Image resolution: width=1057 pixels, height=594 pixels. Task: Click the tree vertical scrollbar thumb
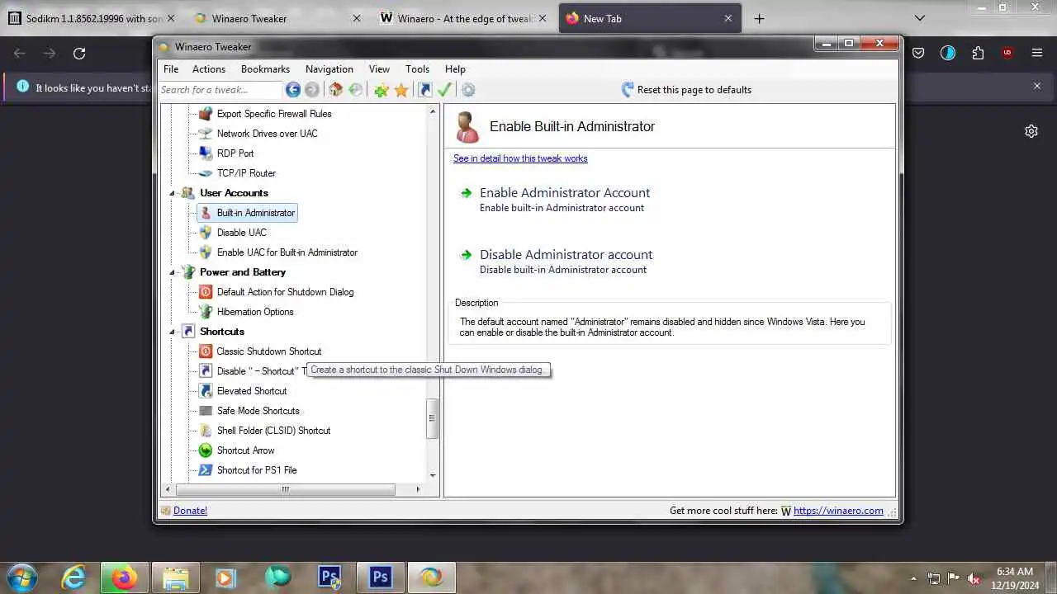pos(432,419)
